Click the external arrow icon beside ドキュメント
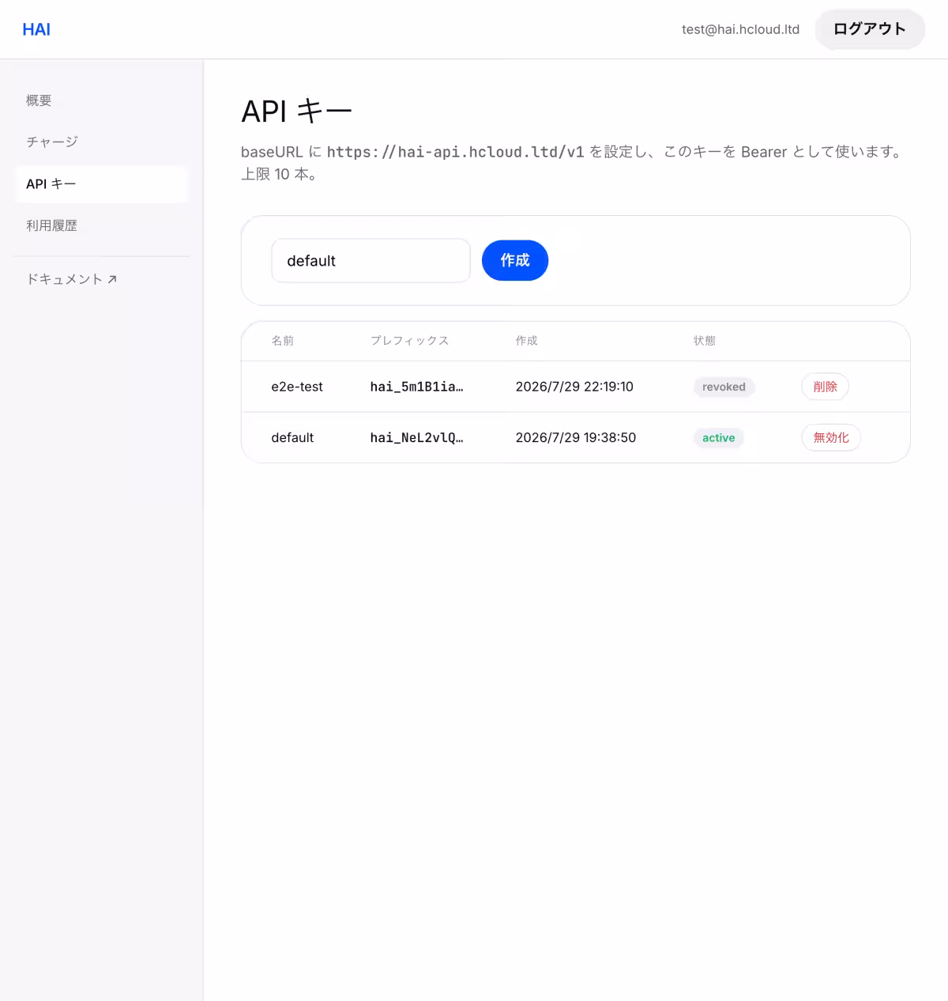Image resolution: width=948 pixels, height=1001 pixels. [x=112, y=279]
